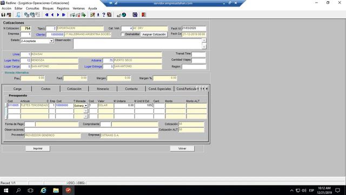The width and height of the screenshot is (346, 195).
Task: Click the Observaciones field in Presupuesto
Action: pyautogui.click(x=91, y=130)
